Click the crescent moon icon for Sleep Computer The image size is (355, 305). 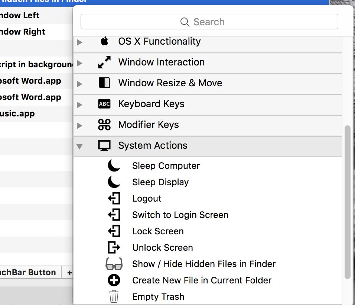point(114,166)
